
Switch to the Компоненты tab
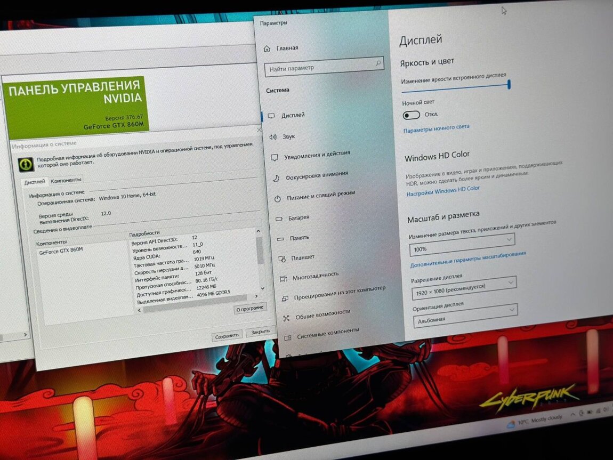pyautogui.click(x=67, y=181)
